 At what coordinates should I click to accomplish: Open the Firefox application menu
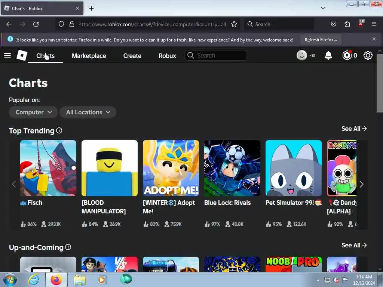[374, 24]
